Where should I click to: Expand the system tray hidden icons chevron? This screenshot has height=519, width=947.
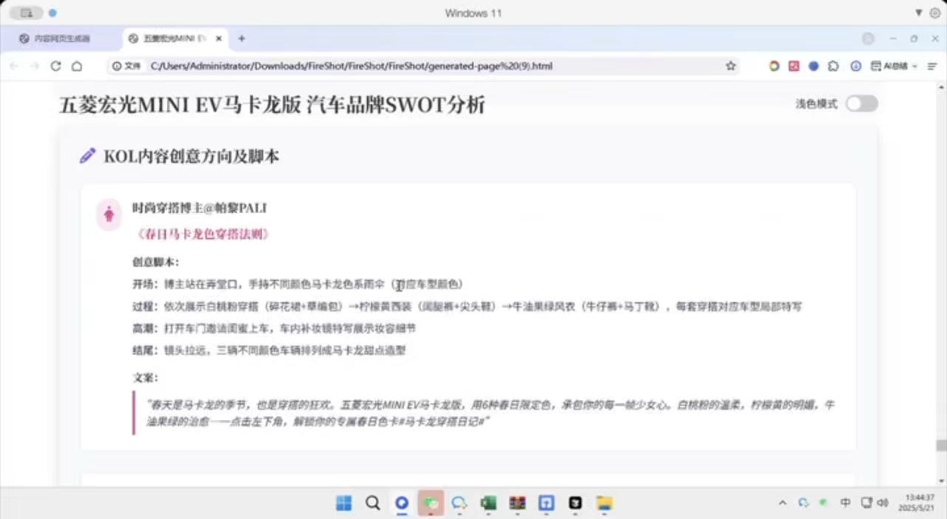pyautogui.click(x=783, y=503)
